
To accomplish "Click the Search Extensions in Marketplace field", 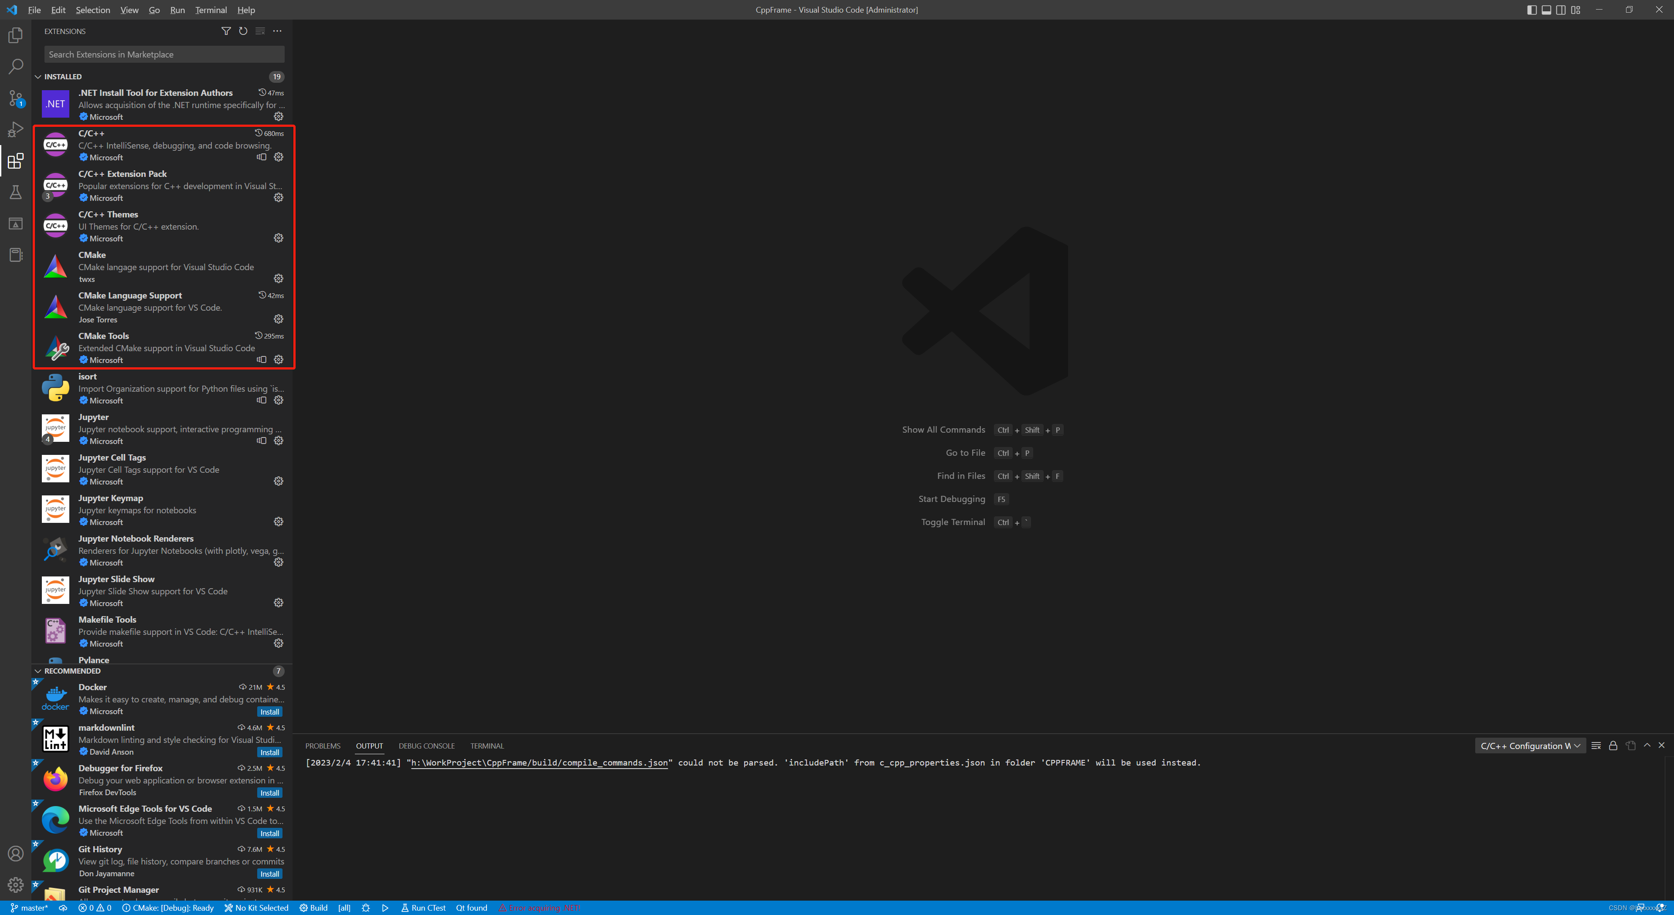I will pos(163,54).
